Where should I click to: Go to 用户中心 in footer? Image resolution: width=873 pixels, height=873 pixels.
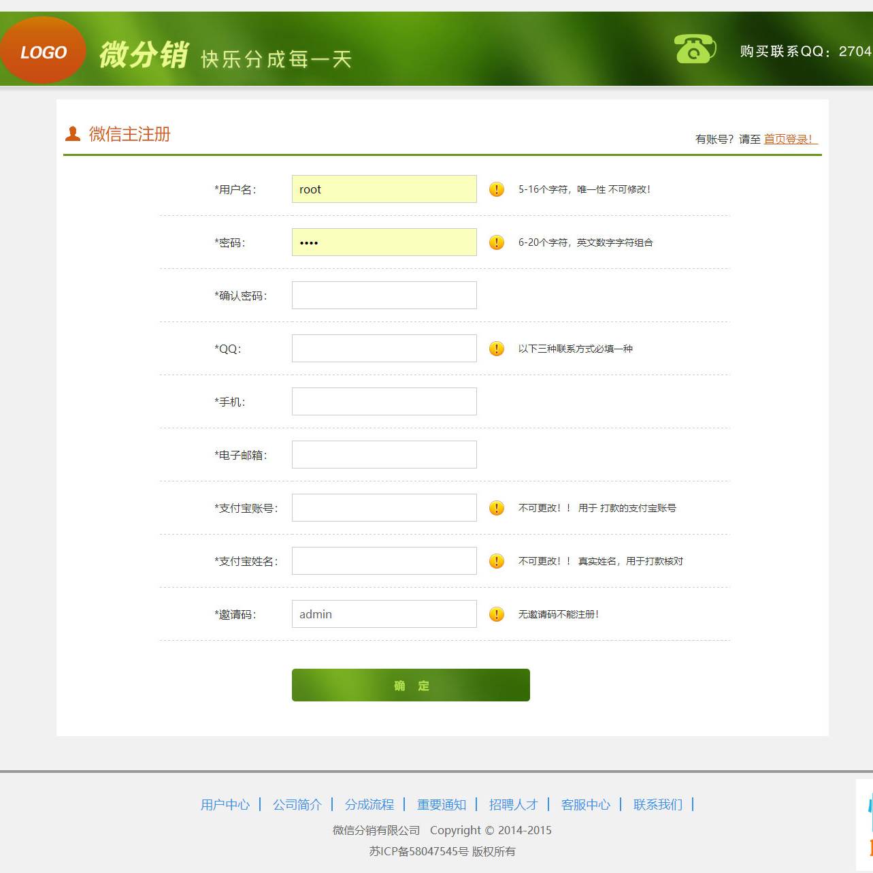(225, 805)
